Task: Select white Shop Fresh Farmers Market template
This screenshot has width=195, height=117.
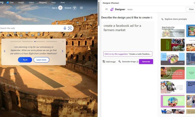Action: (172, 31)
